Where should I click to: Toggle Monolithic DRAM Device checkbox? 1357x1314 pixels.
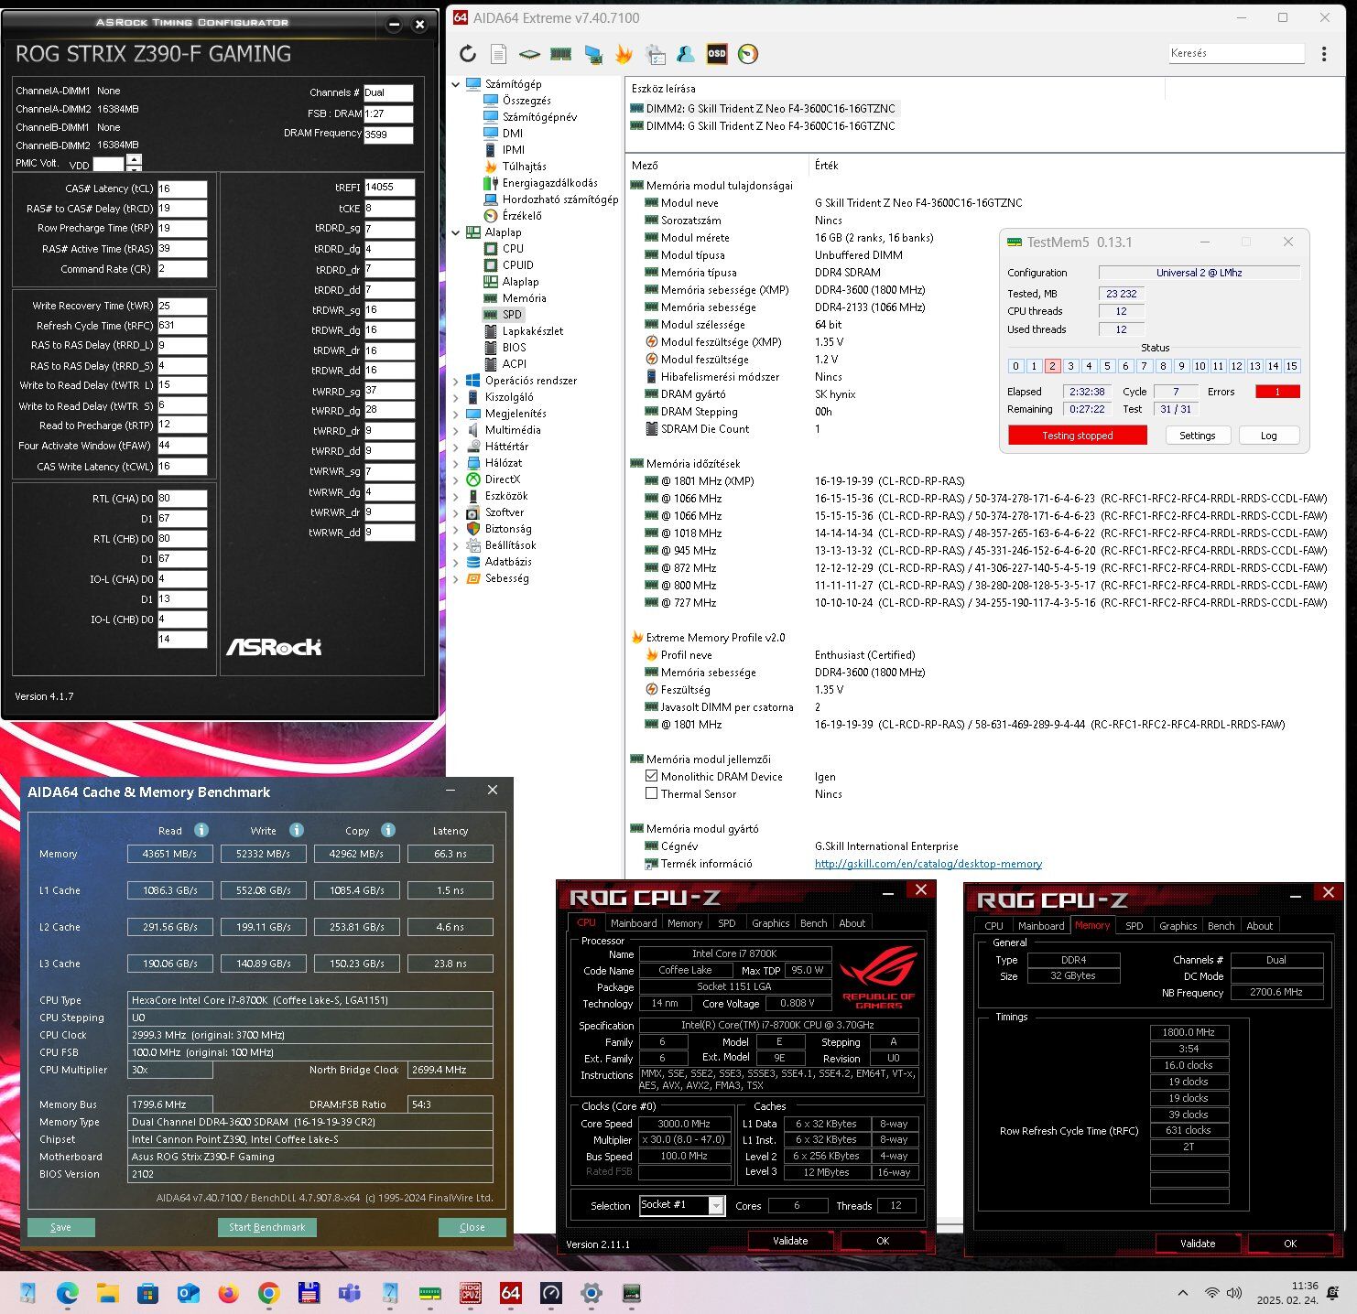point(652,776)
